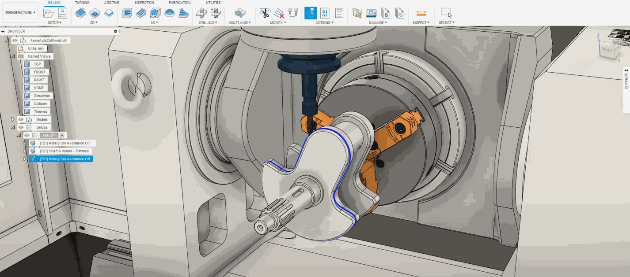Switch to the TURNING tab
This screenshot has width=630, height=277.
(x=82, y=3)
